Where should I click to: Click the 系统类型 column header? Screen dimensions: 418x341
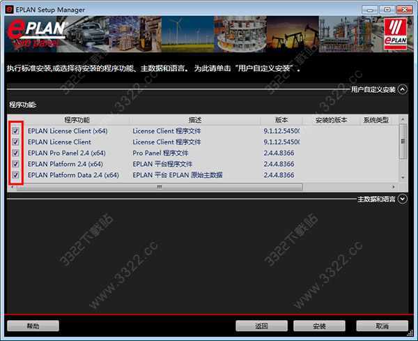pyautogui.click(x=376, y=120)
